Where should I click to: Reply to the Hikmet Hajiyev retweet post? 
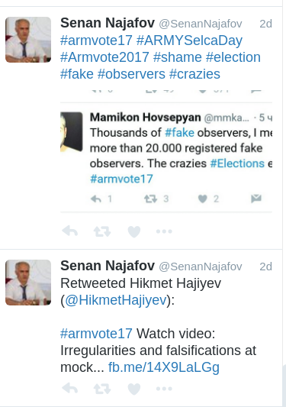pyautogui.click(x=70, y=389)
